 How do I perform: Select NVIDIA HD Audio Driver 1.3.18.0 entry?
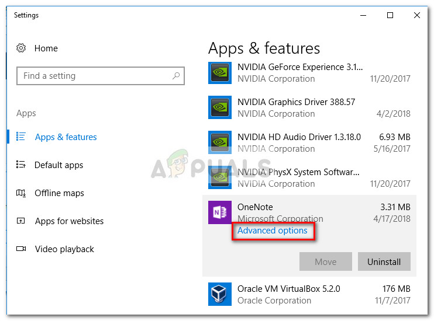tap(309, 142)
